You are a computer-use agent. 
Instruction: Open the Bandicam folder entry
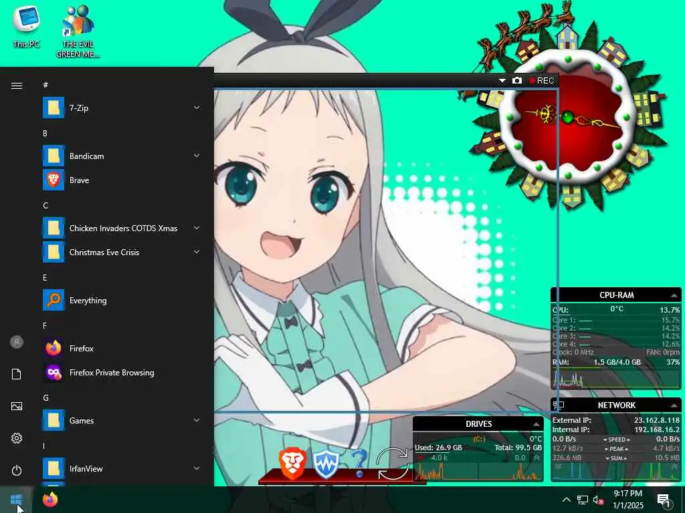click(x=122, y=156)
